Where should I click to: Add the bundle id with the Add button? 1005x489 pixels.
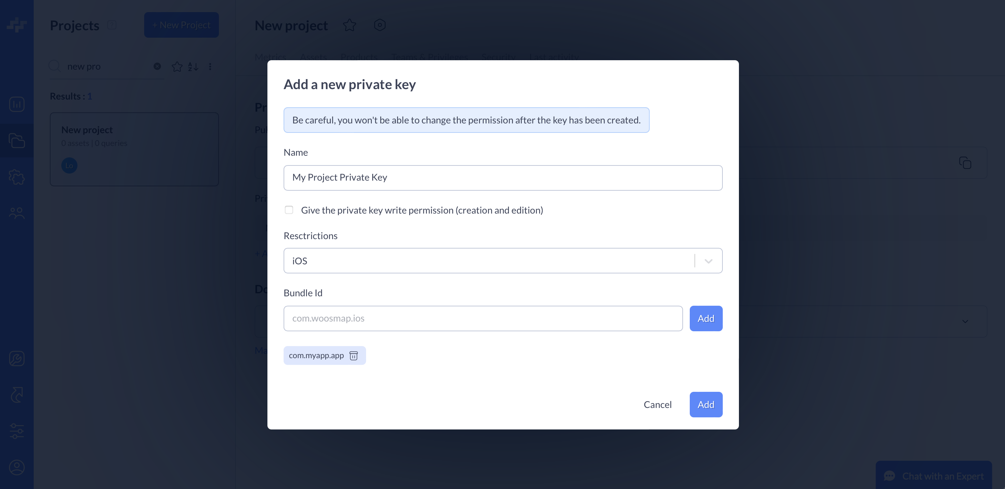(x=706, y=318)
